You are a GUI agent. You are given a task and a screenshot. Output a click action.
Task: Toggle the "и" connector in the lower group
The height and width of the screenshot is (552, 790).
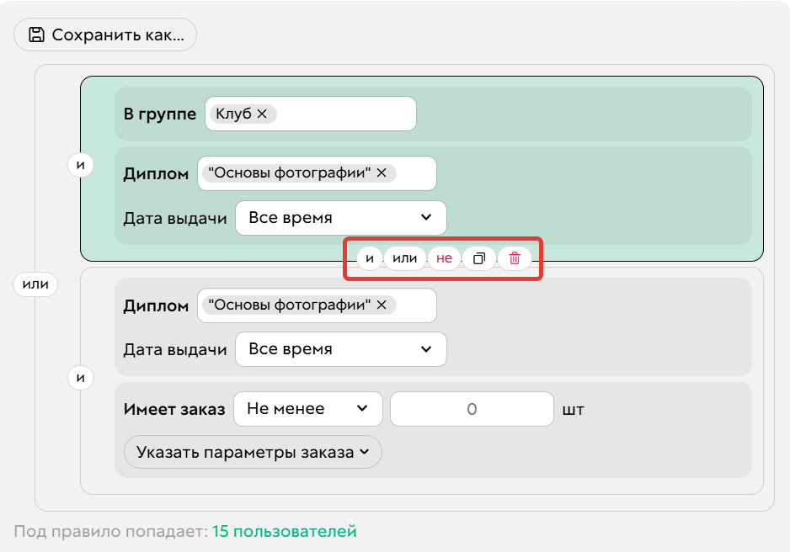(80, 378)
